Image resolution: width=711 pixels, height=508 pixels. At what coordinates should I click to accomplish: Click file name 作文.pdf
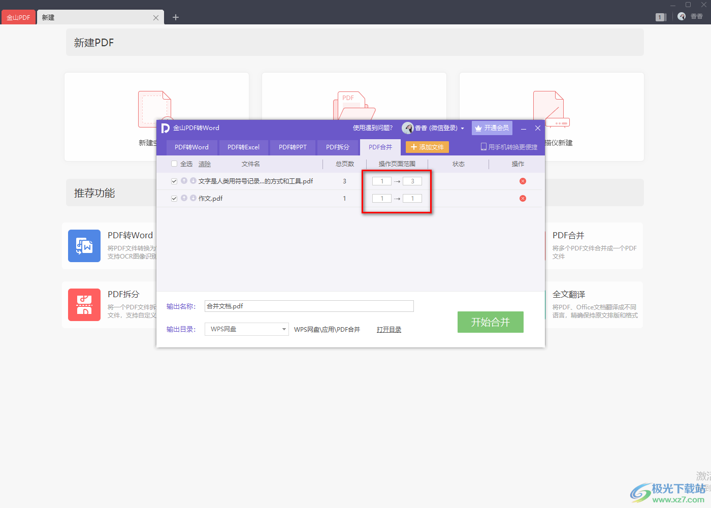tap(210, 199)
